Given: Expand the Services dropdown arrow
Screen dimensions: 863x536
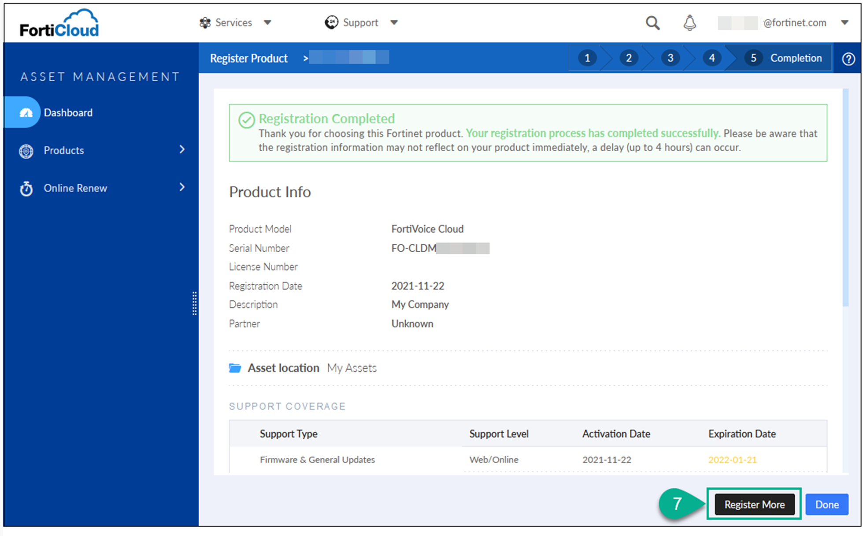Looking at the screenshot, I should (x=267, y=22).
